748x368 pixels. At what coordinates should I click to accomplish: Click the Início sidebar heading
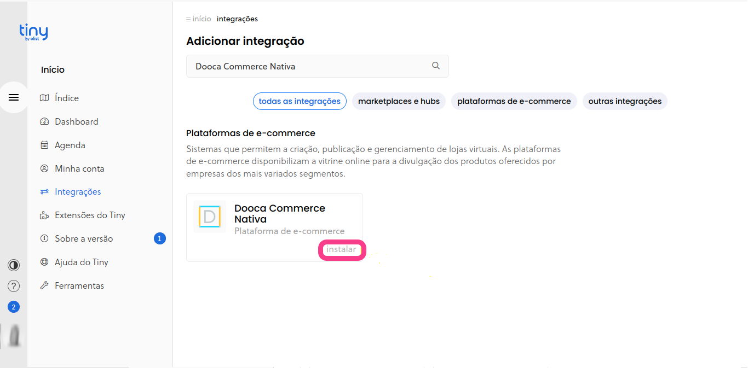coord(53,69)
